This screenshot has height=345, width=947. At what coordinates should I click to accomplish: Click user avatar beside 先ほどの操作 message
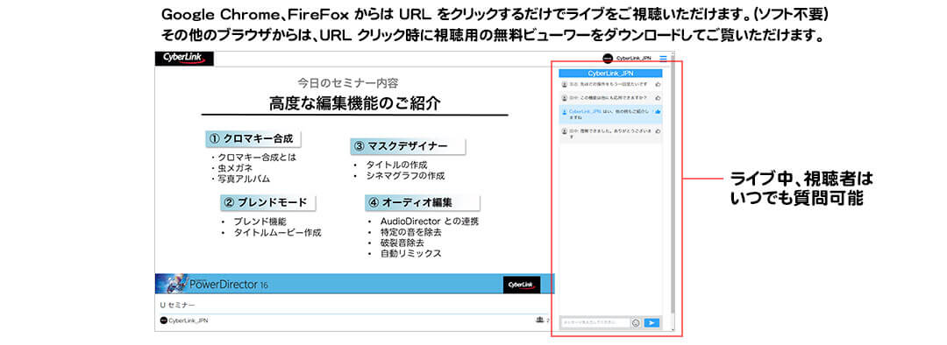(x=564, y=84)
